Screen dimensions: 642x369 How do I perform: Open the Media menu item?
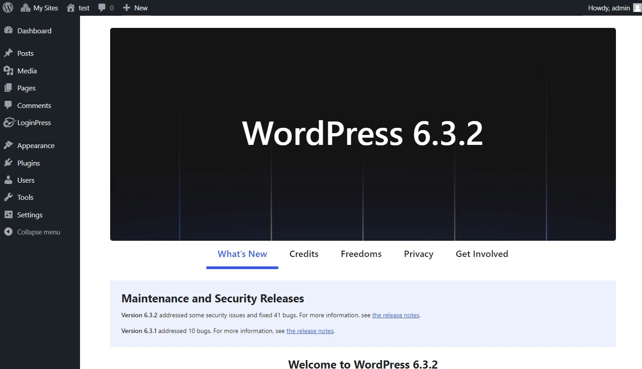27,71
